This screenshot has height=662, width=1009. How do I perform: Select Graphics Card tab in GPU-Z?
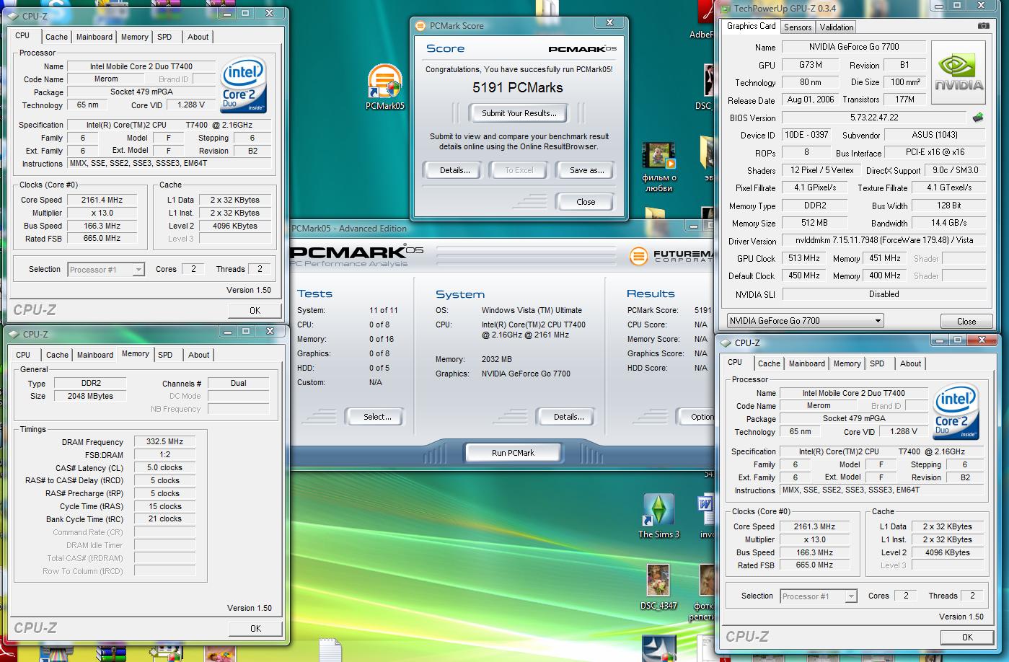tap(752, 26)
